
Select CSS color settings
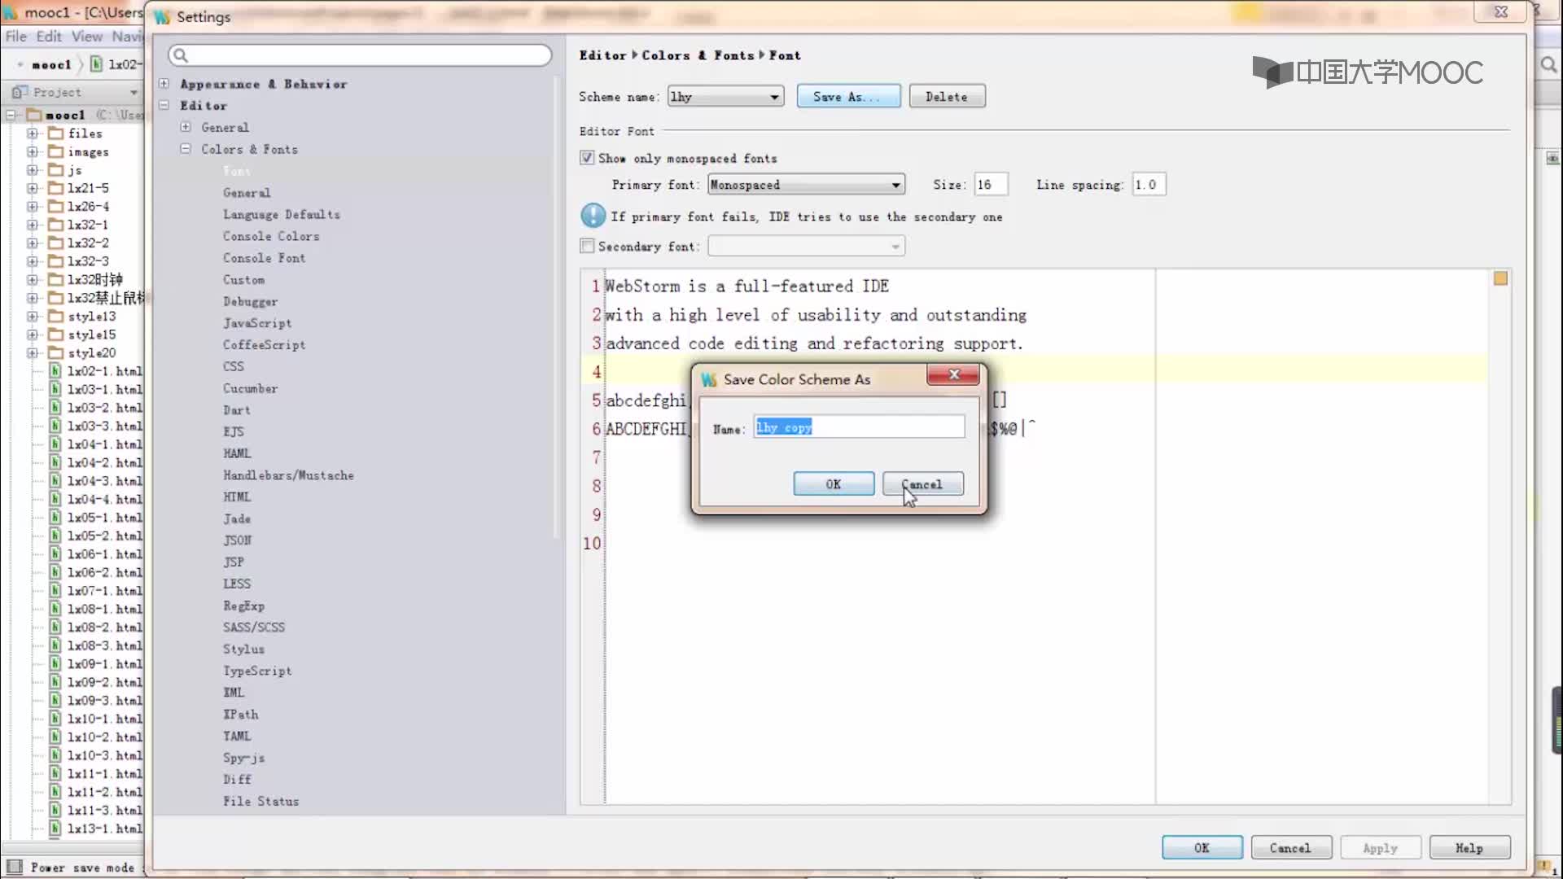234,367
